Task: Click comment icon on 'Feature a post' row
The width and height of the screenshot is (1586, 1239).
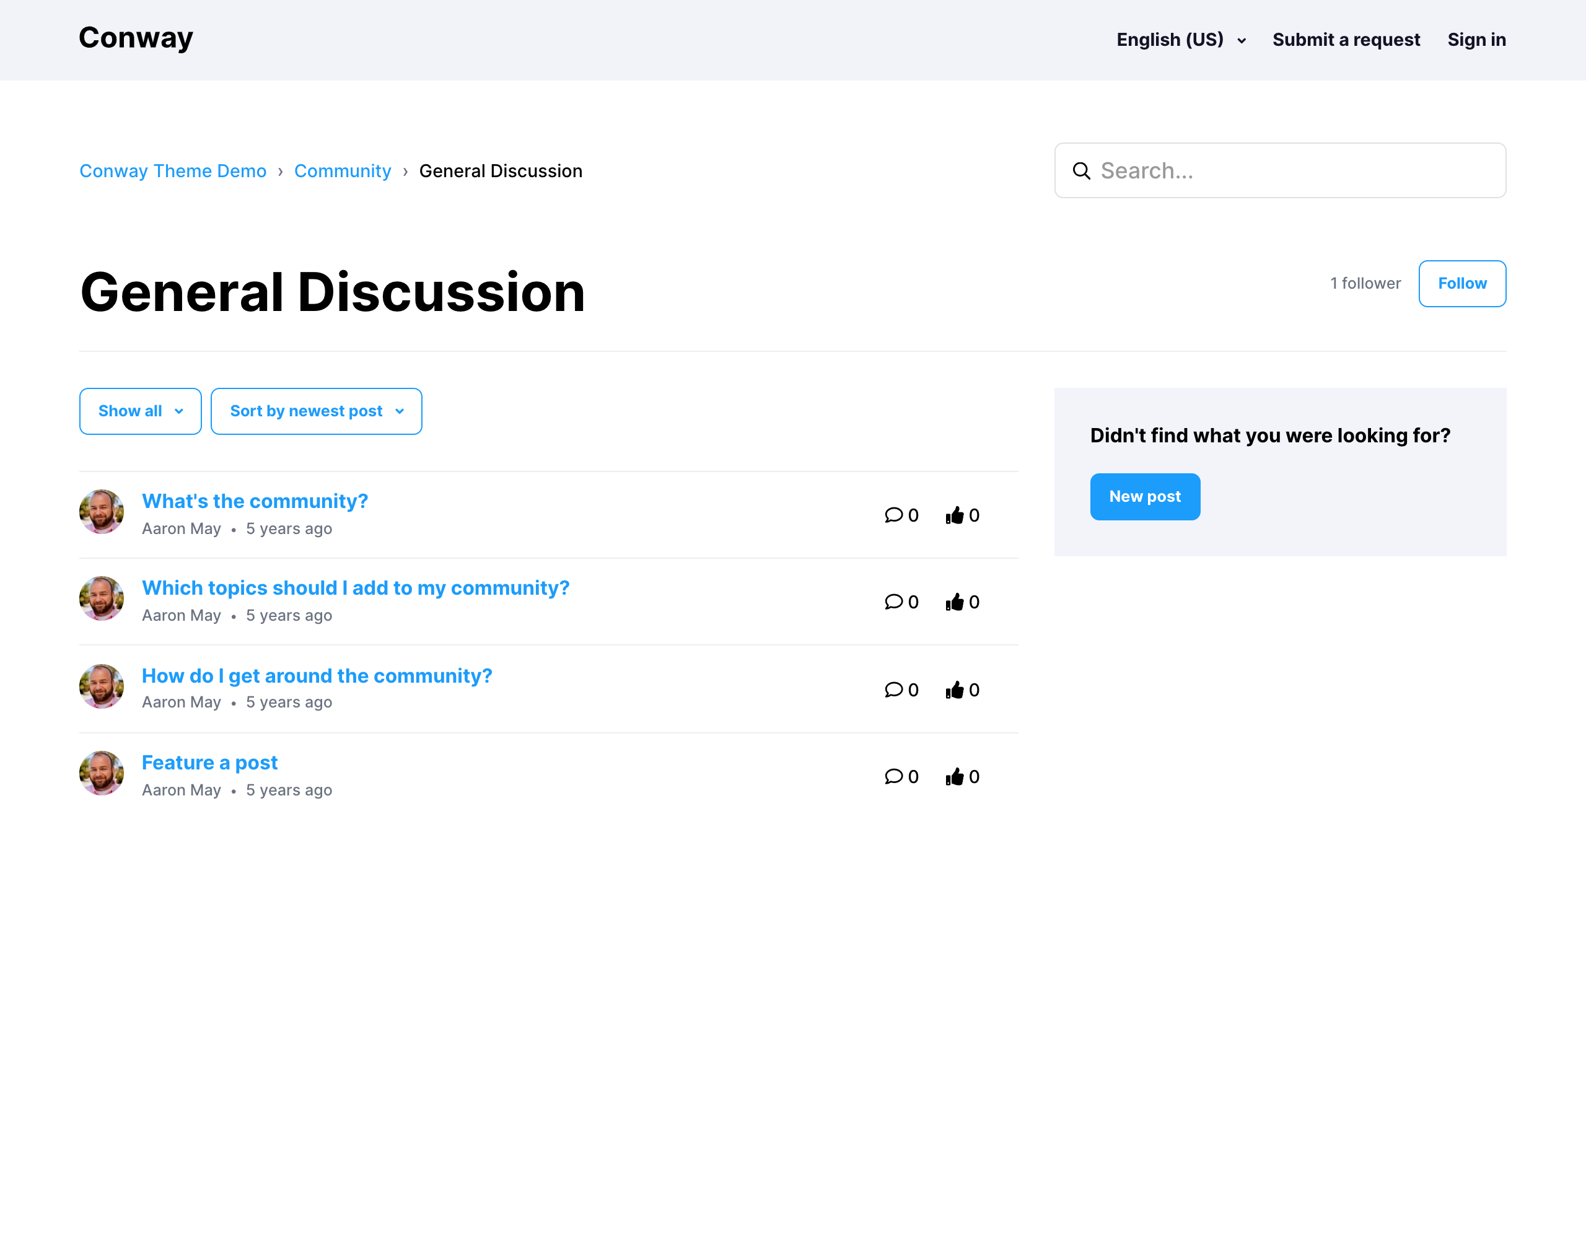Action: coord(893,776)
